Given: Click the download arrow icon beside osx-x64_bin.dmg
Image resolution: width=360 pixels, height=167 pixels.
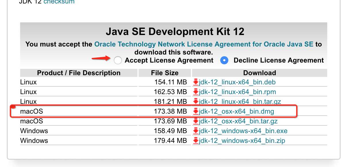Looking at the screenshot, I should [x=196, y=111].
